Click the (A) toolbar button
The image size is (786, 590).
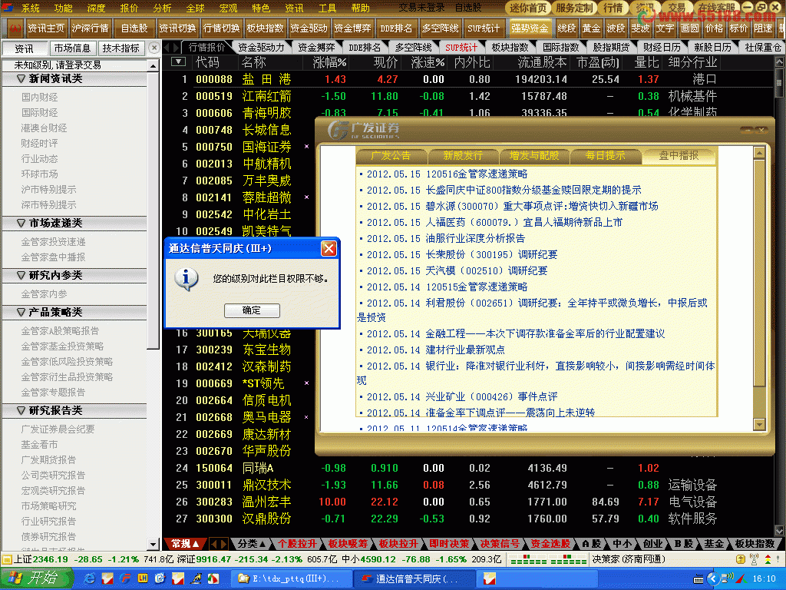coord(15,28)
